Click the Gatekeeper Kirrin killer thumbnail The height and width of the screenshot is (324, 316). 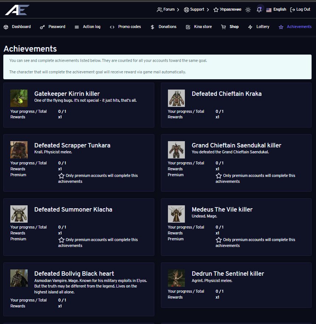click(x=19, y=98)
